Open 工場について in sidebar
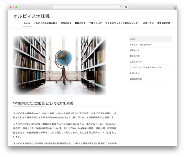185x157 pixels. point(150,62)
